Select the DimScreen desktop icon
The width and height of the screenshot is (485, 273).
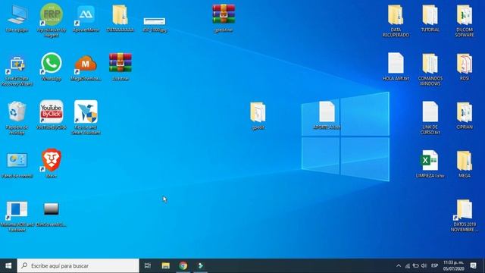click(x=52, y=209)
